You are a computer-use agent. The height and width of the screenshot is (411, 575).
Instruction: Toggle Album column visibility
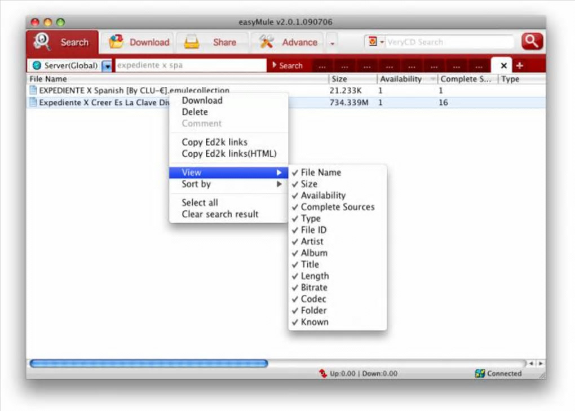[338, 253]
